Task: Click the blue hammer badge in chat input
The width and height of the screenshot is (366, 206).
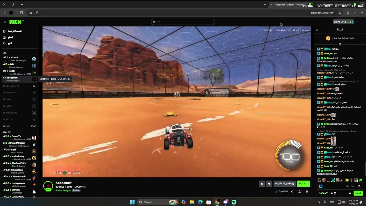Action: [321, 186]
